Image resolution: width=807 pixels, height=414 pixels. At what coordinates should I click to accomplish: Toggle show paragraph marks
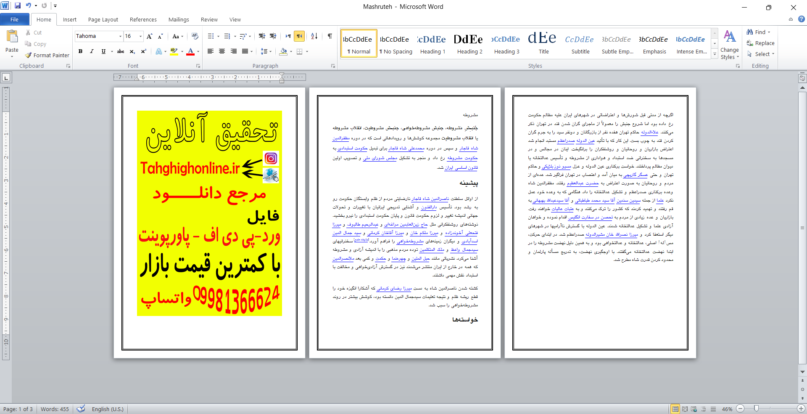point(330,36)
